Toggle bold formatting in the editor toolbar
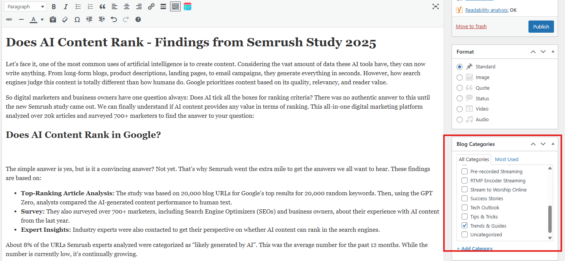Image resolution: width=565 pixels, height=261 pixels. 54,6
